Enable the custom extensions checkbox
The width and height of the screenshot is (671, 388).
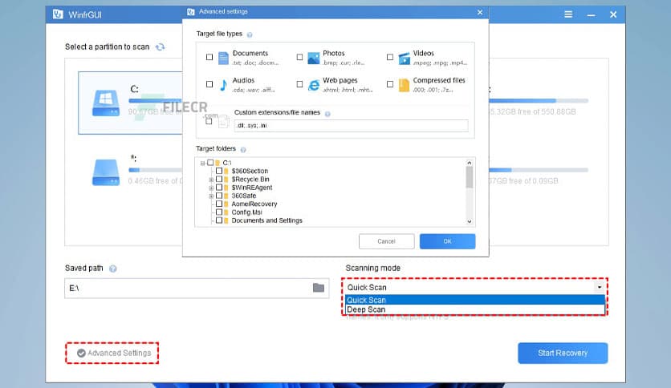click(x=209, y=121)
